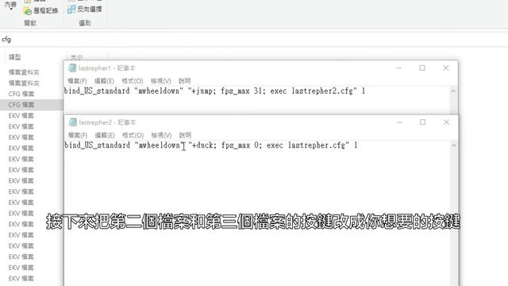Open 檢視(V) menu in lastrepher2 Notepad

161,135
